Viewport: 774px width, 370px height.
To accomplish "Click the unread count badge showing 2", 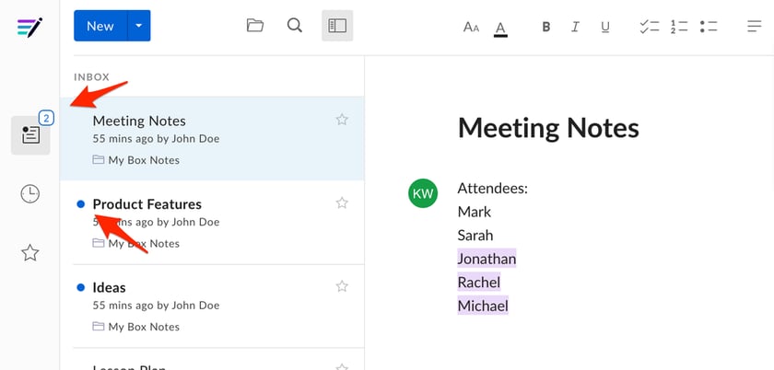I will coord(46,119).
